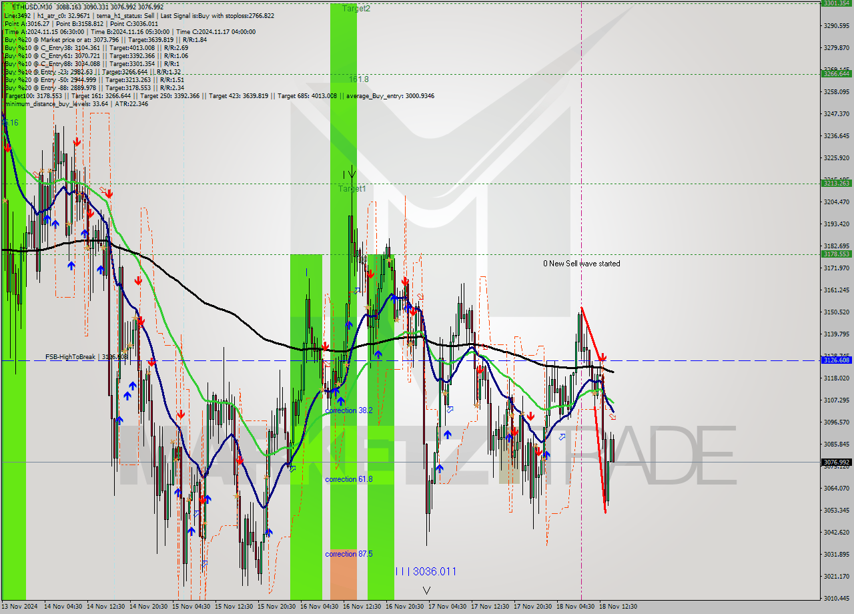Click the 'Target100: 3178.553' targets line
854x614 pixels.
click(219, 95)
